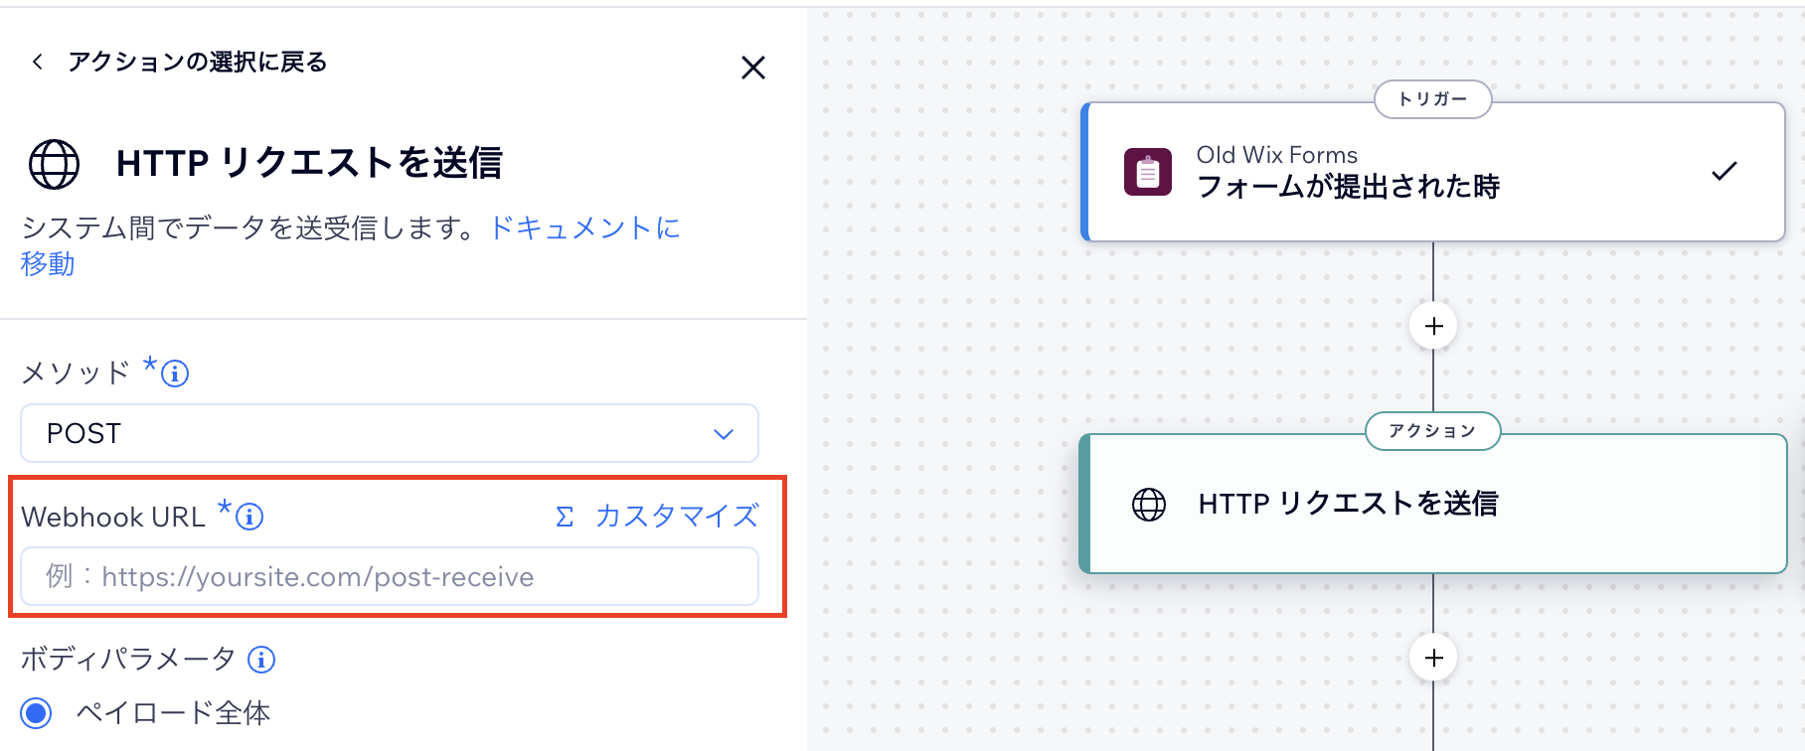The image size is (1805, 751).
Task: Add step with plus below trigger
Action: click(1433, 326)
